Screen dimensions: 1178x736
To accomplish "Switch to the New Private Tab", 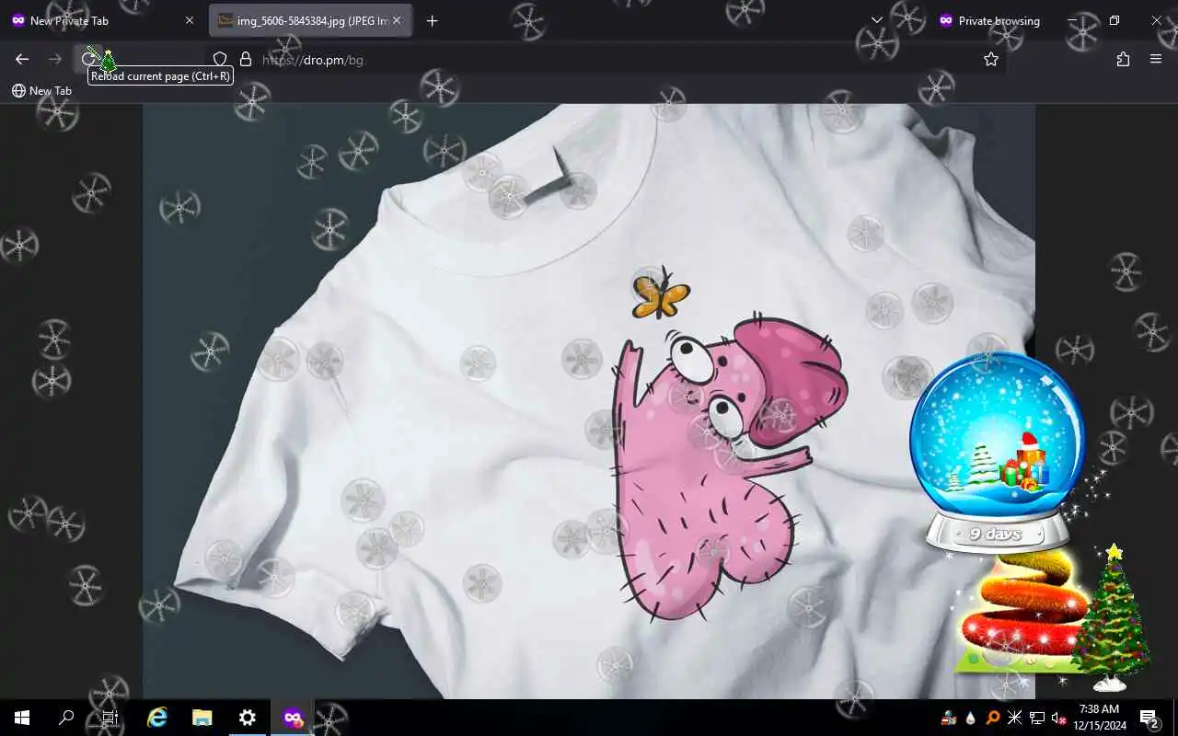I will pos(101,20).
